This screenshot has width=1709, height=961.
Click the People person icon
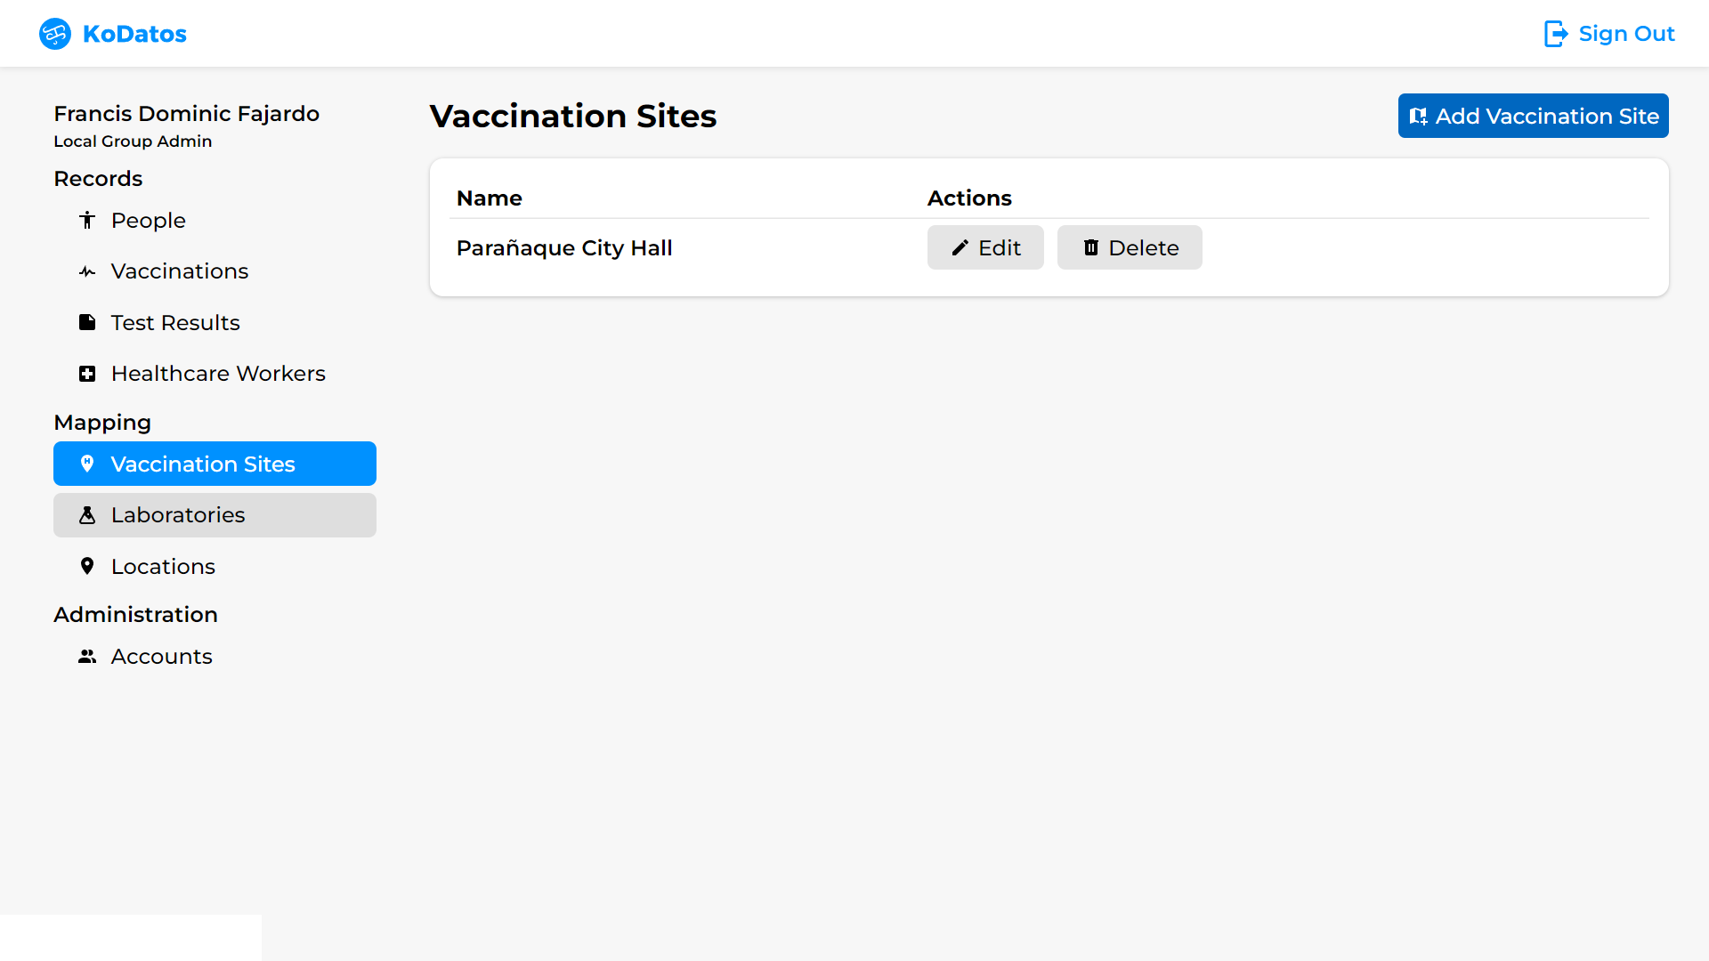pyautogui.click(x=87, y=220)
